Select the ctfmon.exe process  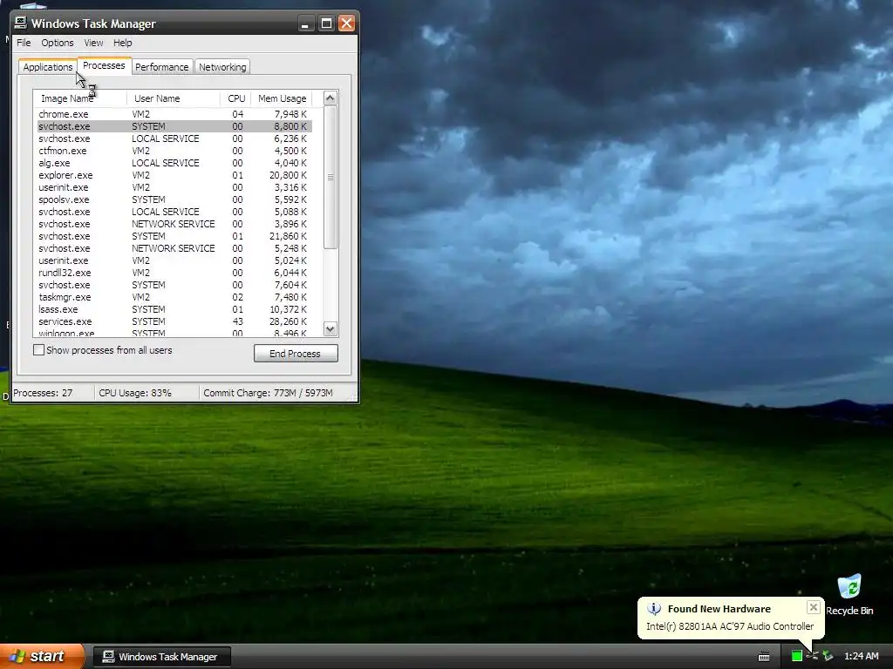pyautogui.click(x=174, y=151)
